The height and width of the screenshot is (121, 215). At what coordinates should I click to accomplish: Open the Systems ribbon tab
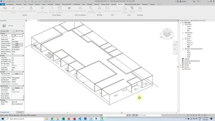click(x=37, y=4)
